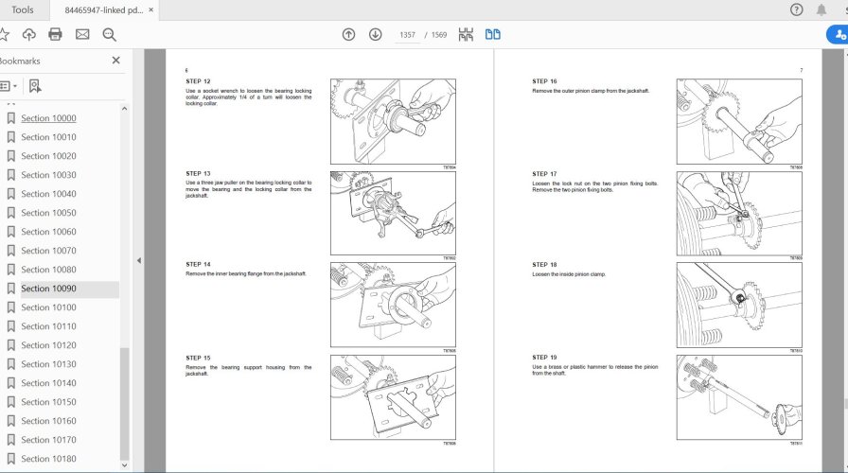Collapse the left navigation pane arrow
The height and width of the screenshot is (473, 848).
point(139,260)
